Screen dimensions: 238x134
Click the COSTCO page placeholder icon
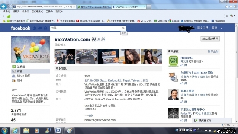tap(173, 77)
